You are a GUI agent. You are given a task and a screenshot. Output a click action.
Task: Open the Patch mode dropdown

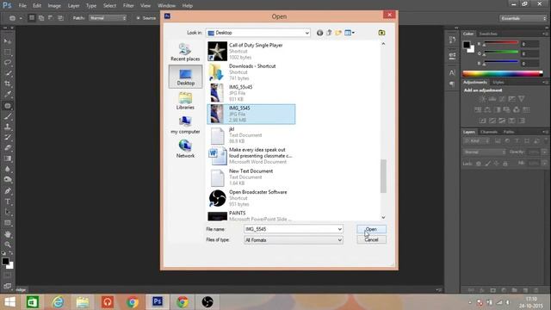click(108, 18)
